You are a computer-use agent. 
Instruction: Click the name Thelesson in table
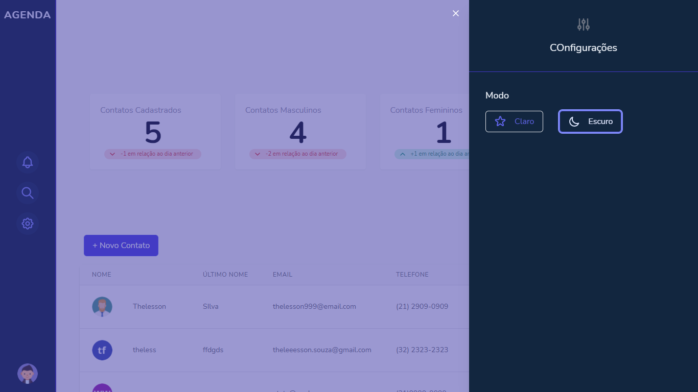(149, 307)
